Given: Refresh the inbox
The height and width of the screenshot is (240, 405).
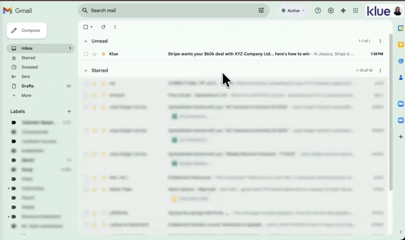Looking at the screenshot, I should pos(103,27).
